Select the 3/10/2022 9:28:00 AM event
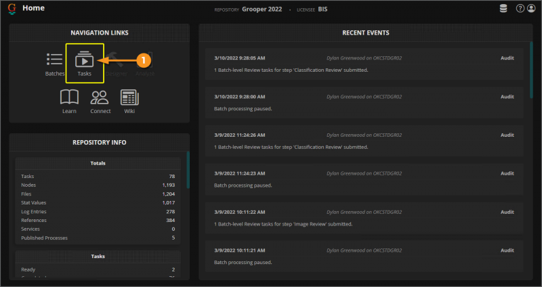 (364, 103)
